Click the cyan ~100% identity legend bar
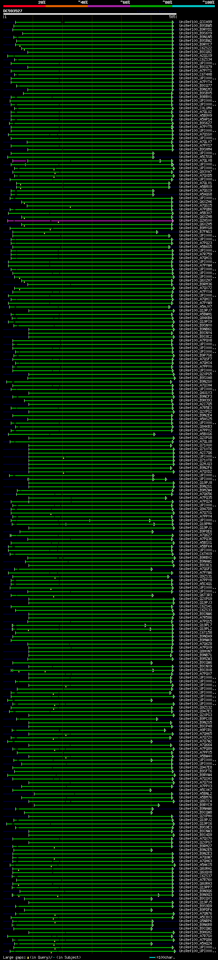Viewport: 218px width, 960px height. [194, 6]
